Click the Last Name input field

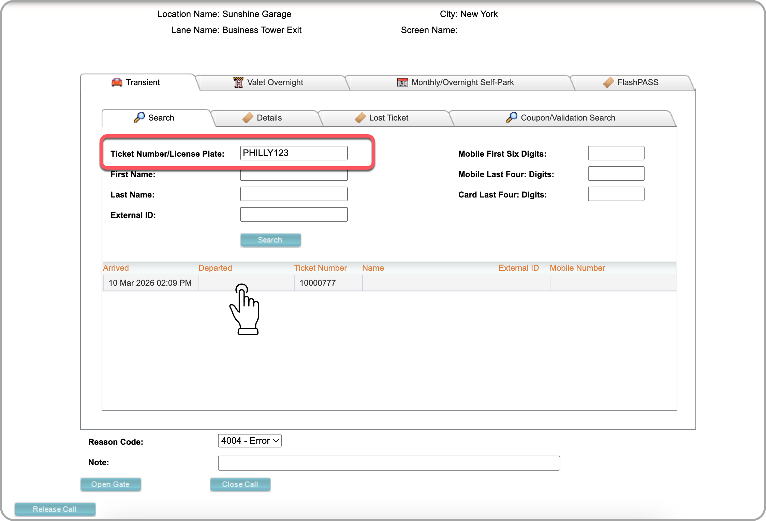294,194
